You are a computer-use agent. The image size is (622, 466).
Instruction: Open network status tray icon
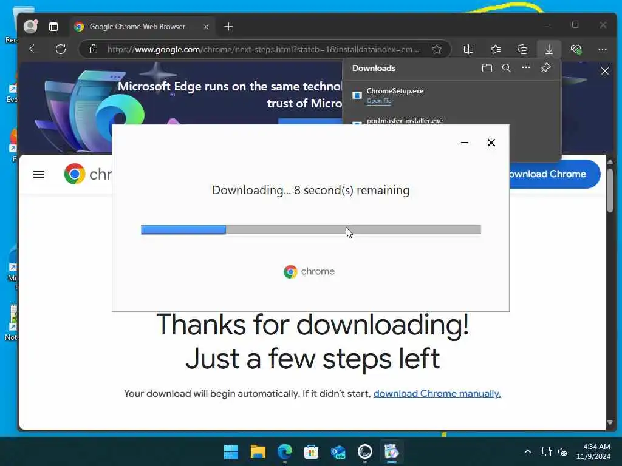click(547, 451)
